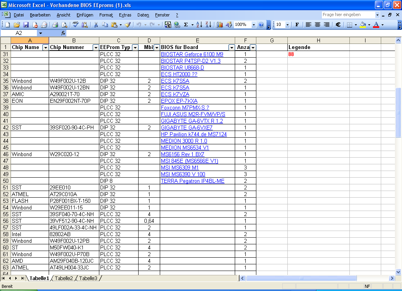The width and height of the screenshot is (402, 291).
Task: Save the workbook with floppy disk icon
Action: 26,25
